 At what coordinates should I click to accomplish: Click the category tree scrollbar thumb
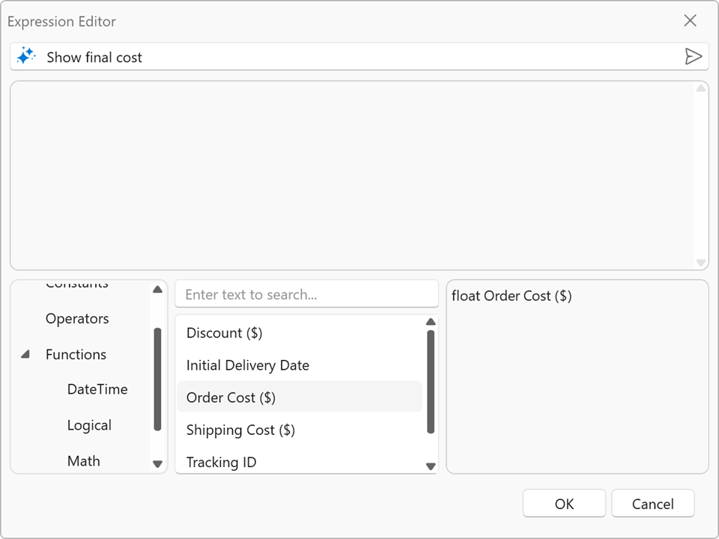coord(157,379)
